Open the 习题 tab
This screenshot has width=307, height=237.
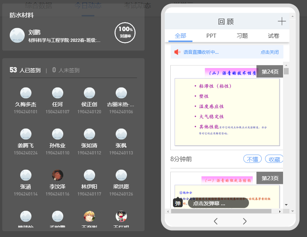242,36
